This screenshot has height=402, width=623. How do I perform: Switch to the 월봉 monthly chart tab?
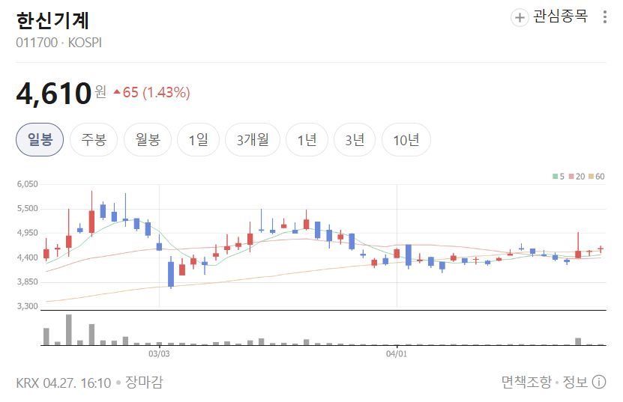click(x=148, y=140)
